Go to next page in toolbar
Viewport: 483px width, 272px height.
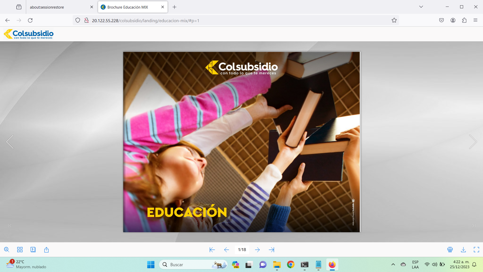pos(257,250)
